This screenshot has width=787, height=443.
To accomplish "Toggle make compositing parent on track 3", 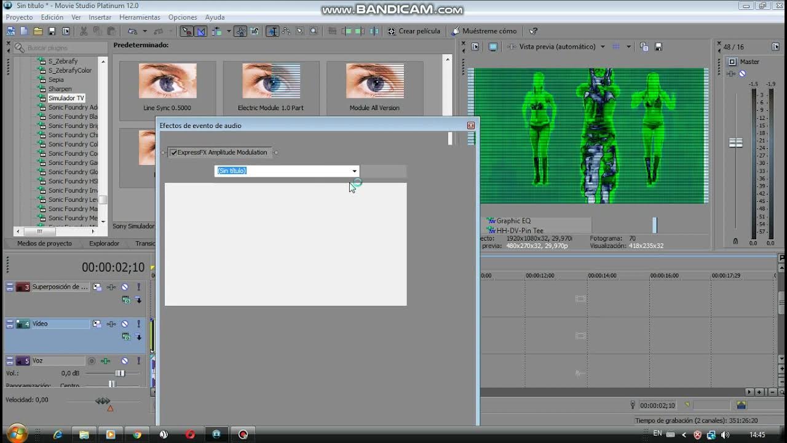I will [x=138, y=300].
